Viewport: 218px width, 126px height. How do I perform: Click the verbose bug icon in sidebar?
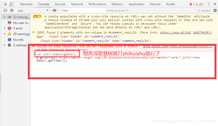(x=9, y=45)
